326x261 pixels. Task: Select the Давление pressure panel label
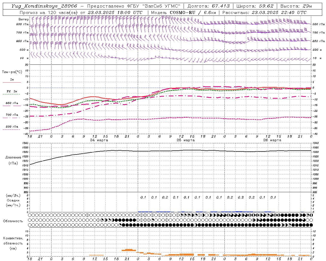[13, 158]
